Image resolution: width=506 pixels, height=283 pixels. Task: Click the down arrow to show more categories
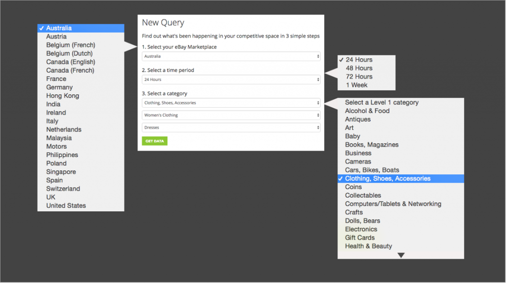[401, 255]
